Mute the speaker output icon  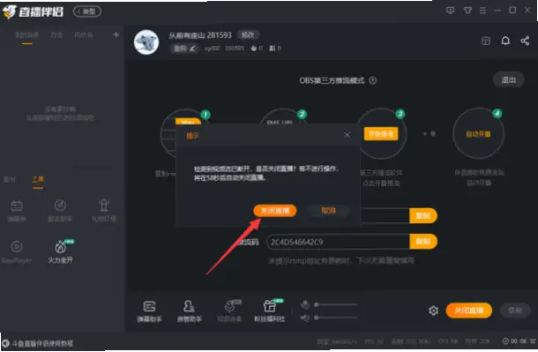point(304,318)
